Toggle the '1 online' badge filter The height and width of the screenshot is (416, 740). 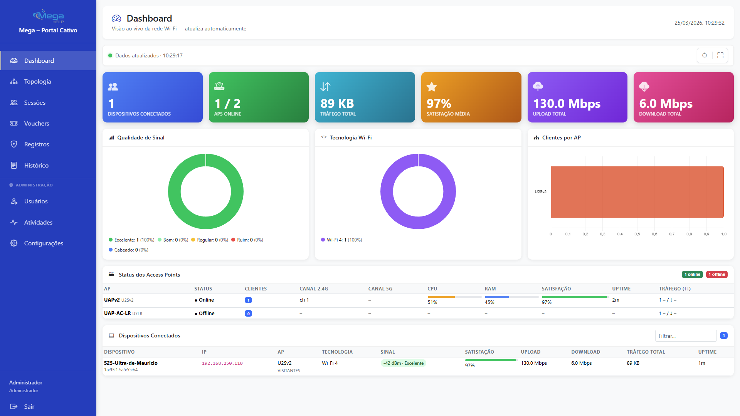(692, 274)
